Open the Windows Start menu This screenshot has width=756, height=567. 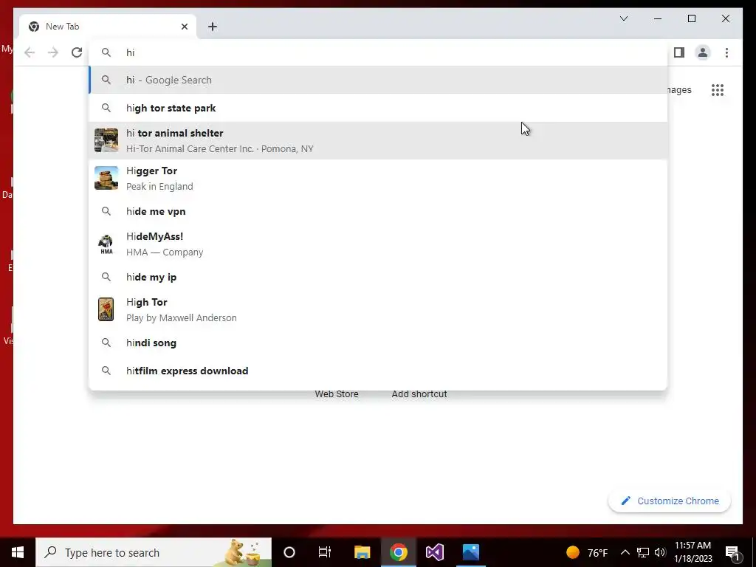pos(18,552)
